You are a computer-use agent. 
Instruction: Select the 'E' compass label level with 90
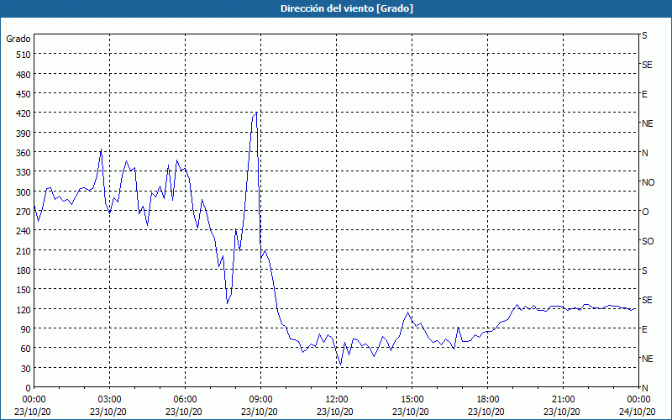pyautogui.click(x=644, y=329)
